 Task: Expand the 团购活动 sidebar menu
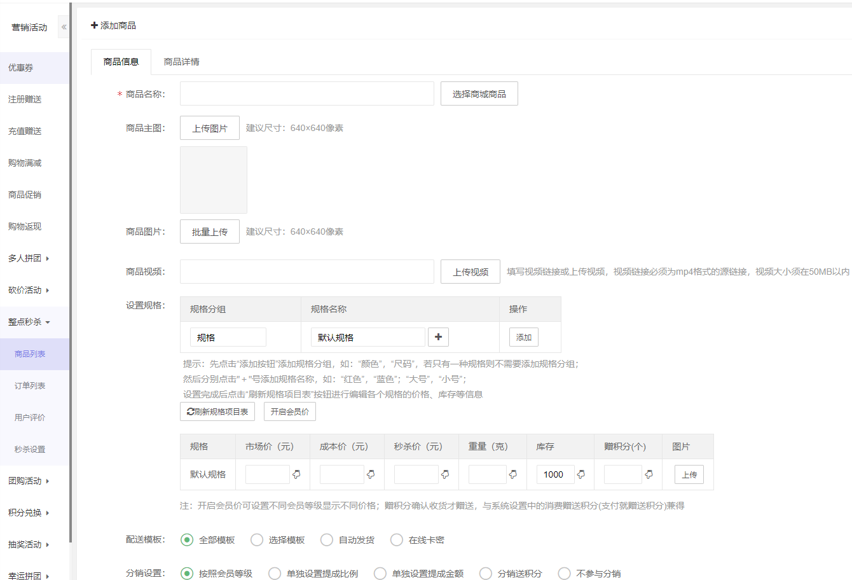(x=29, y=481)
